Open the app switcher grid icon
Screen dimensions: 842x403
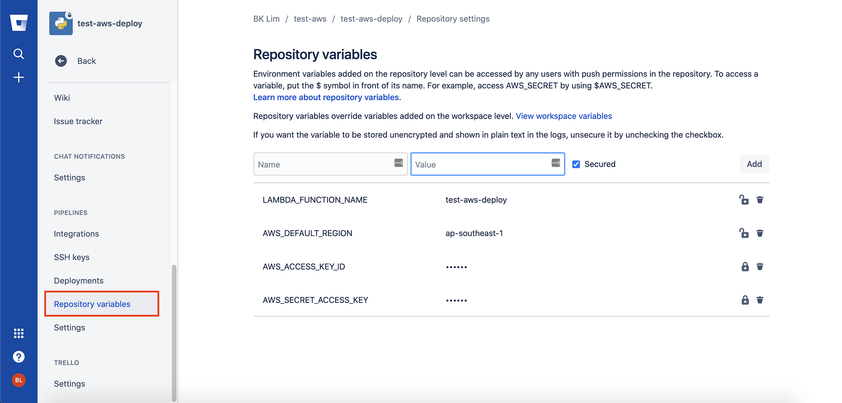coord(19,333)
